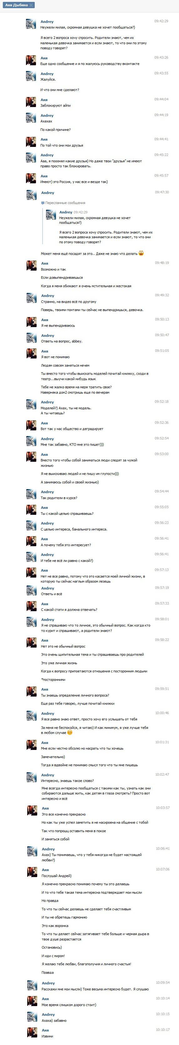179x1045 pixels.
Task: Click the 09:47:30 timestamp of forwarded message
Action: (161, 192)
